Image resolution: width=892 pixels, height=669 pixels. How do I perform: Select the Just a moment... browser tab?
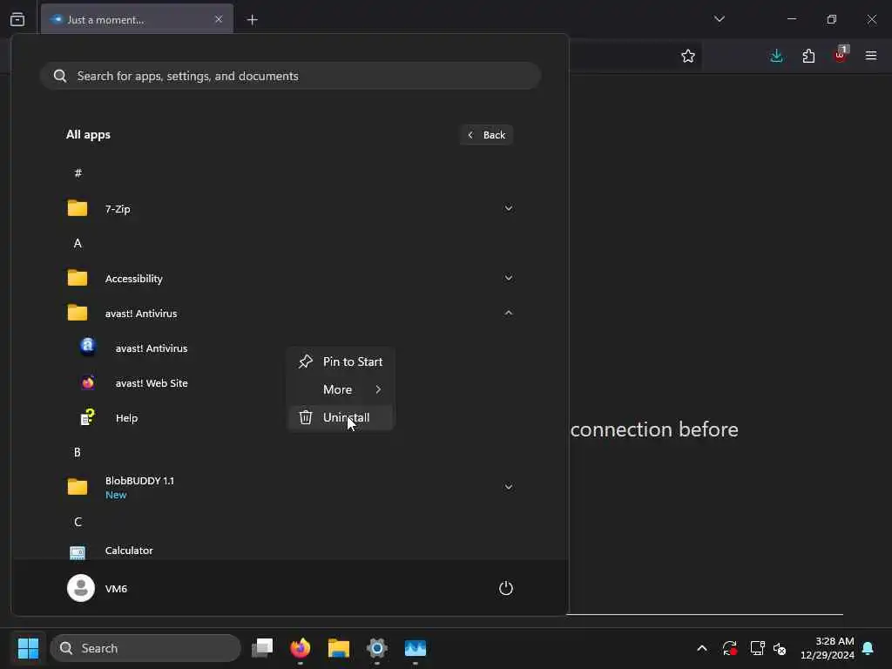[x=137, y=19]
